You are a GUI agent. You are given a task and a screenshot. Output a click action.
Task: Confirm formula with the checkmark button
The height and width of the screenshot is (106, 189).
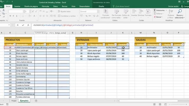pos(23,25)
